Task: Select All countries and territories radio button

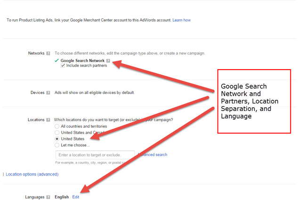Action: click(x=57, y=127)
